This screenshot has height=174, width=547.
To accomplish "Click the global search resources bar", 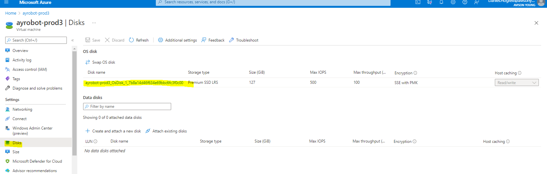I will click(273, 2).
